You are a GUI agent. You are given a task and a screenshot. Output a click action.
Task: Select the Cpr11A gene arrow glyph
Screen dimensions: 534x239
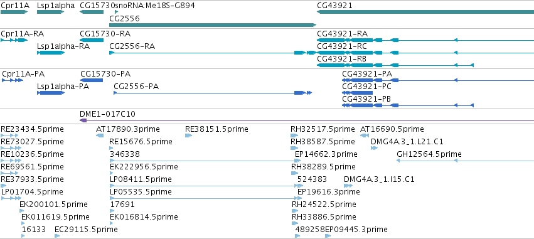[14, 12]
